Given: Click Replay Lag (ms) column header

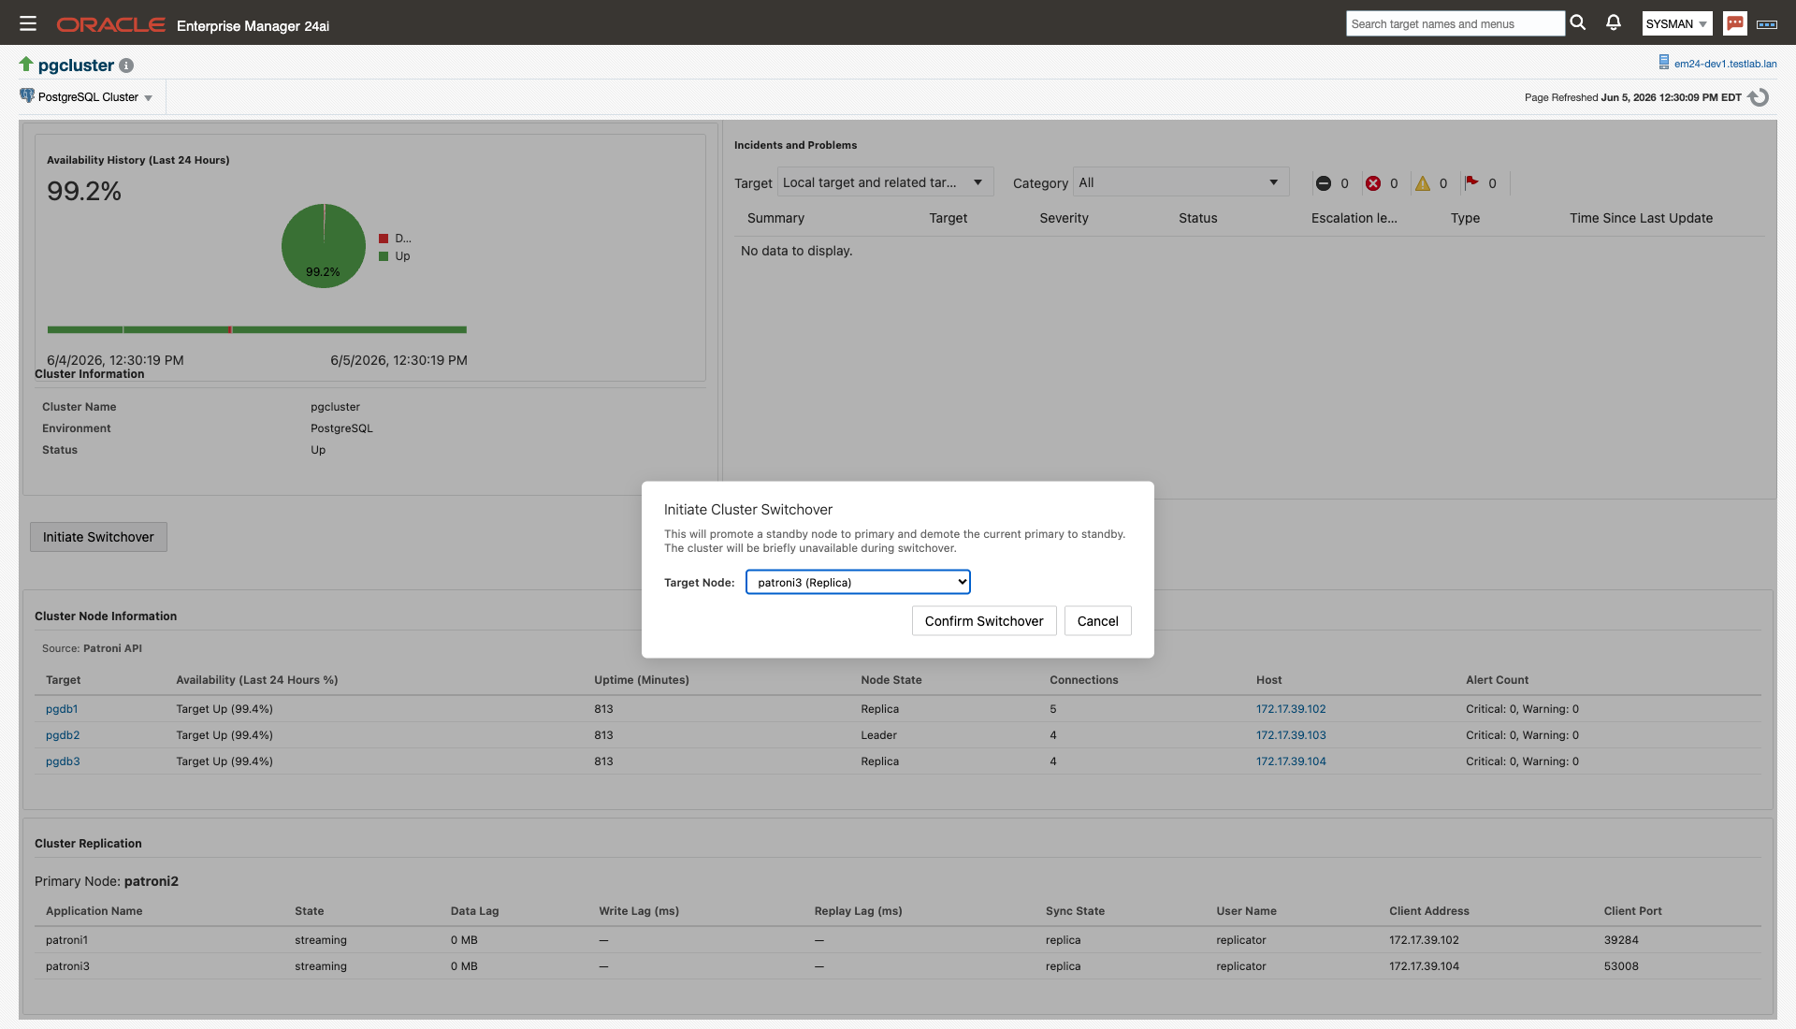Looking at the screenshot, I should (x=858, y=911).
